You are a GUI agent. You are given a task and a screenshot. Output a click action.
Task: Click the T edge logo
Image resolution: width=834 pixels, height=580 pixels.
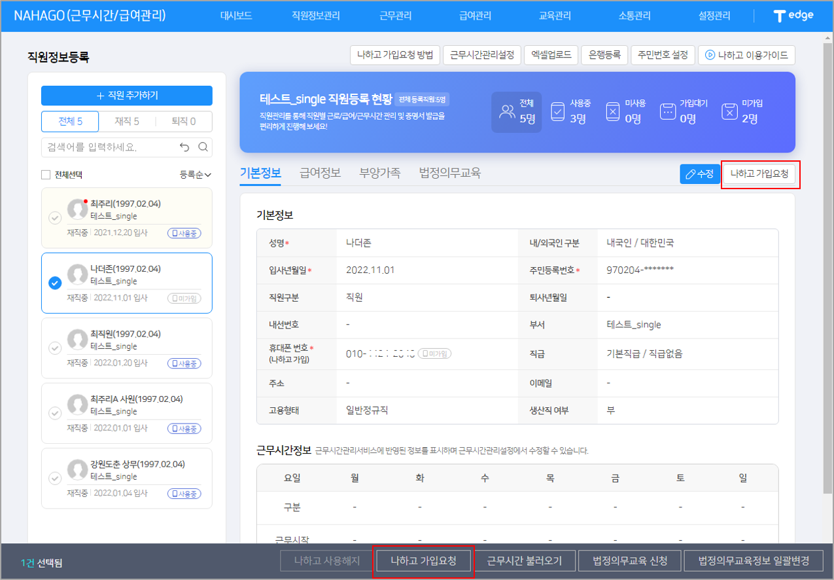click(793, 16)
